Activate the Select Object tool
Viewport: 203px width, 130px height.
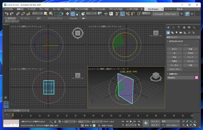point(46,14)
